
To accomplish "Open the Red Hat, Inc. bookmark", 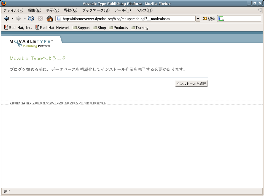I will 18,28.
